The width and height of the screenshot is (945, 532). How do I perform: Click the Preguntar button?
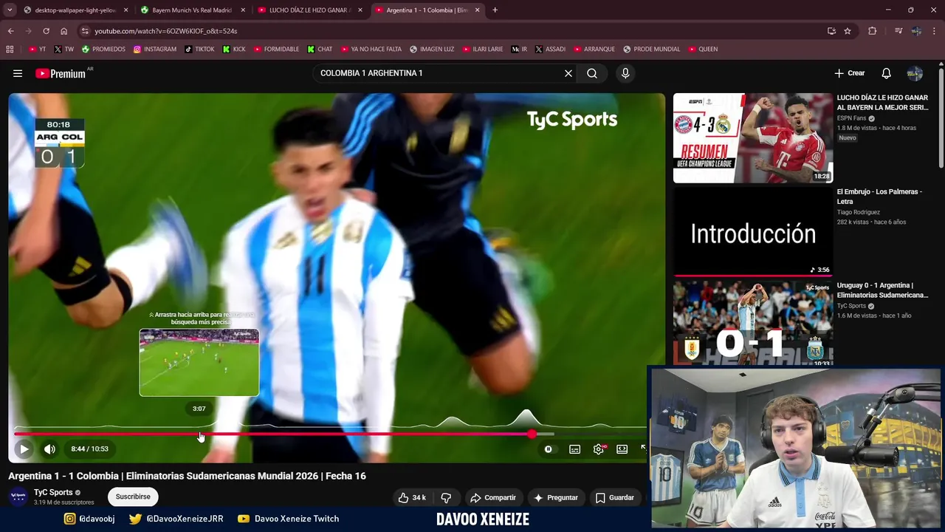[x=556, y=497]
